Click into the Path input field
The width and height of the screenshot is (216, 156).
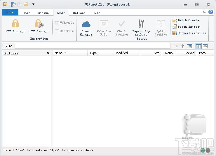click(x=93, y=46)
